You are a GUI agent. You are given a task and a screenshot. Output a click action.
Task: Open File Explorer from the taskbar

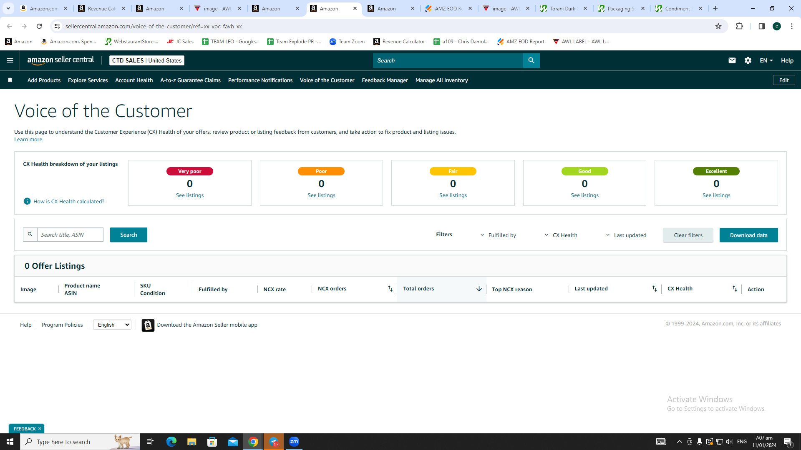pos(191,442)
